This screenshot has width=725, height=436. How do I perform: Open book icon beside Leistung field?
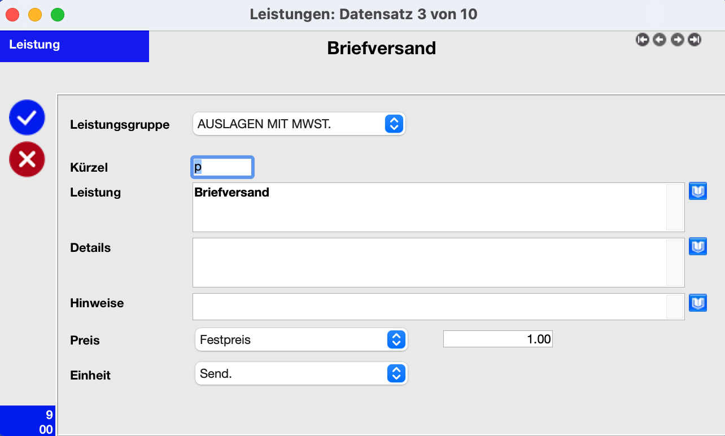click(698, 191)
